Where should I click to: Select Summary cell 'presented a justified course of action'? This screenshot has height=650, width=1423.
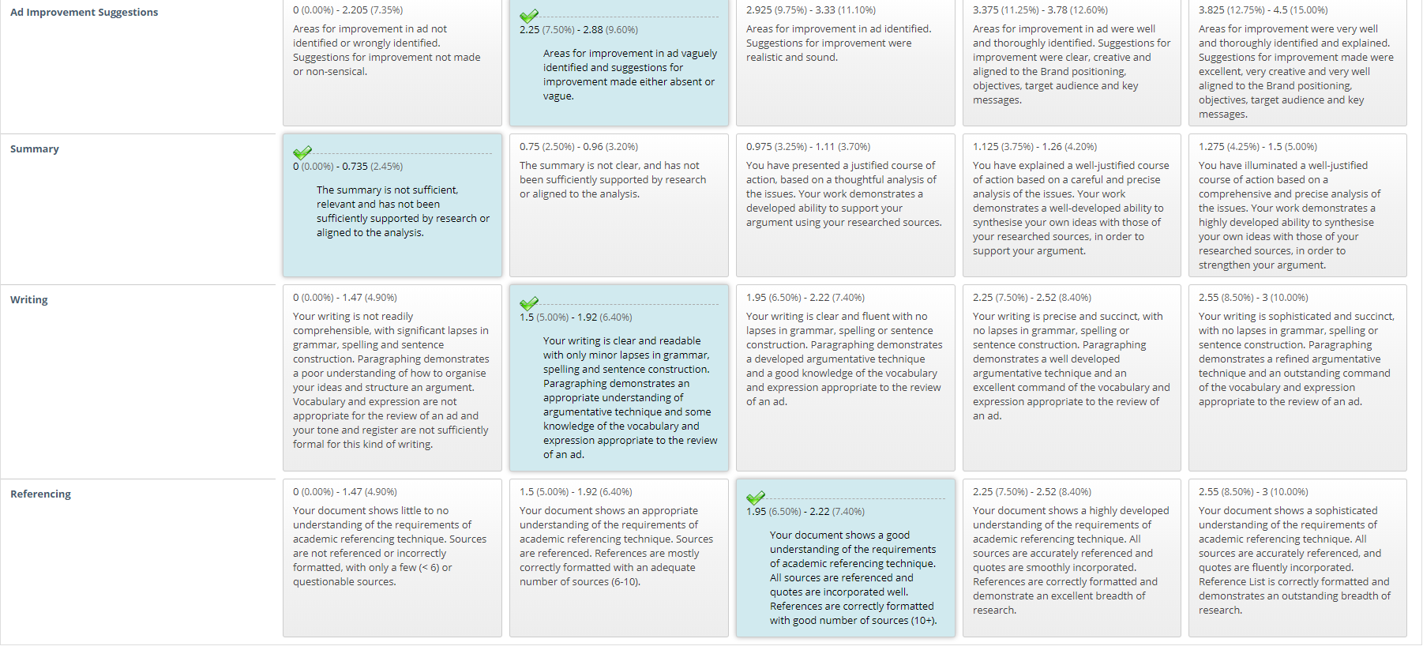point(846,205)
